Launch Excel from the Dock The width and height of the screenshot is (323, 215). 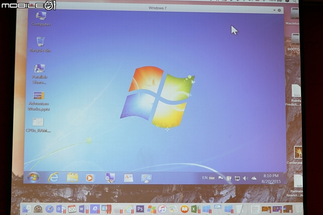pos(195,209)
